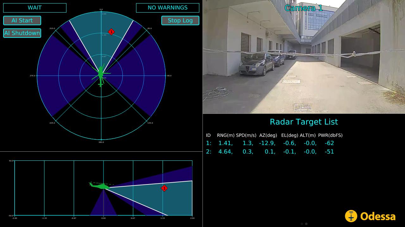The width and height of the screenshot is (405, 227).
Task: Click the parked car in camera feed
Action: [x=256, y=64]
